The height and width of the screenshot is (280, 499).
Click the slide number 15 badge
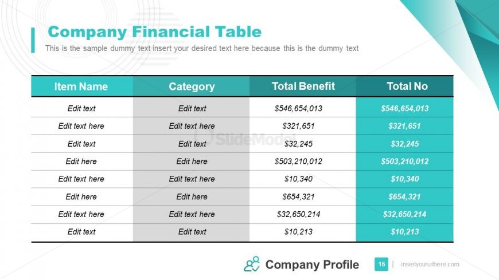pyautogui.click(x=380, y=264)
